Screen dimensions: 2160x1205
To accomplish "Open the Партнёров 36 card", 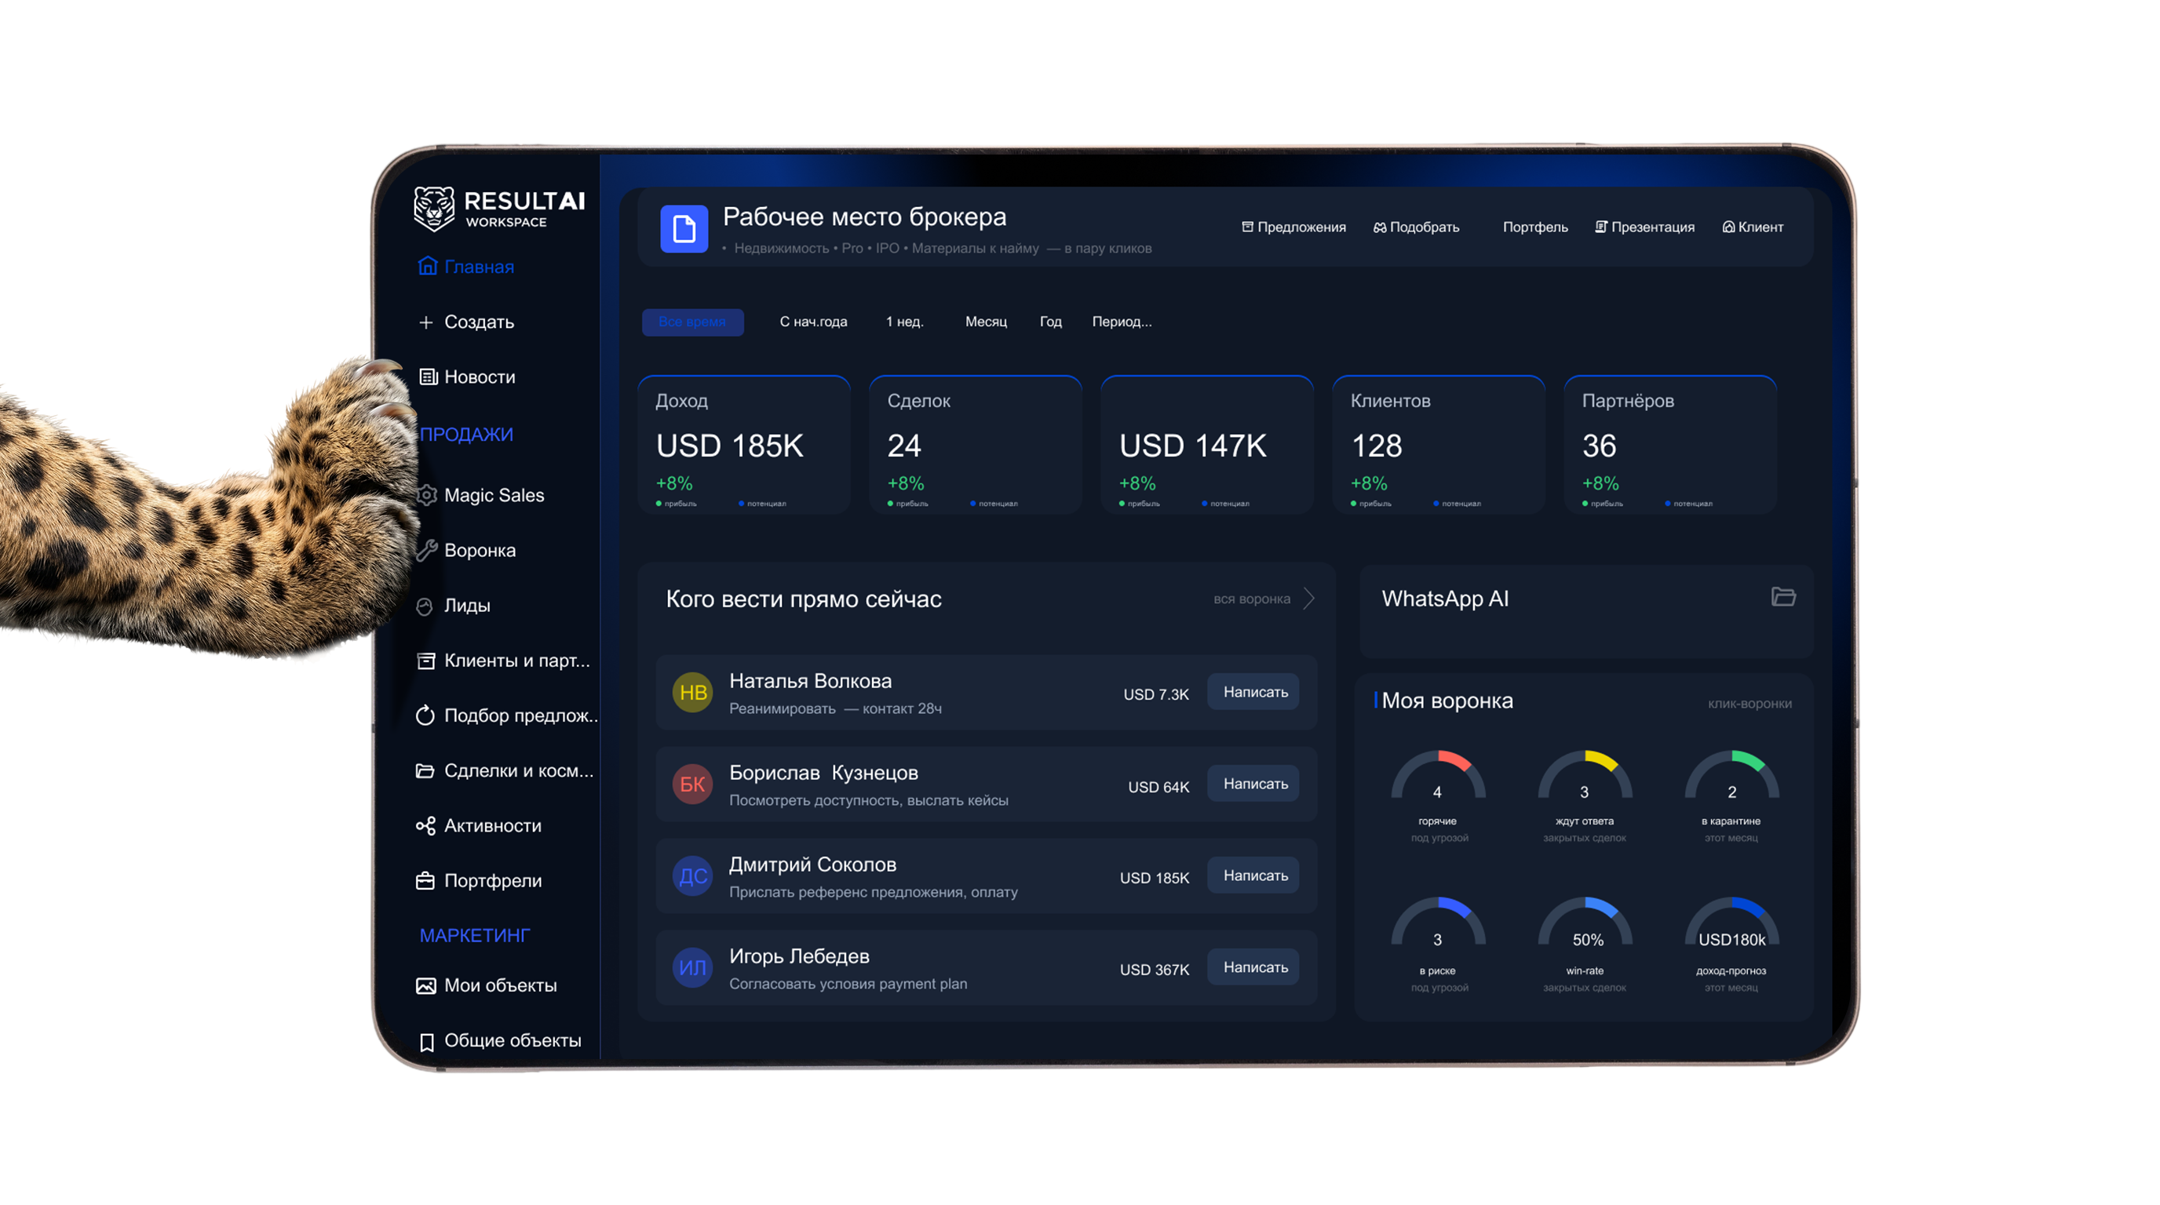I will coord(1670,445).
